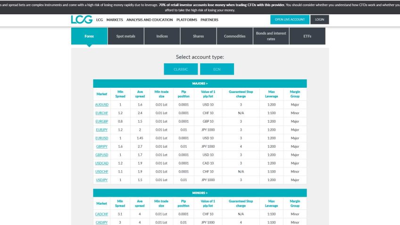The height and width of the screenshot is (225, 400).
Task: Select the ETFs tab
Action: tap(307, 36)
